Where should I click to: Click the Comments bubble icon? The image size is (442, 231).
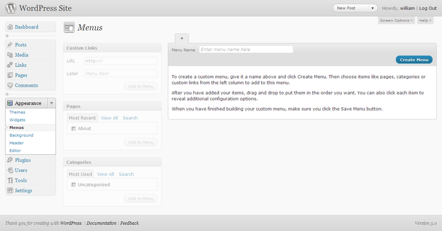10,85
